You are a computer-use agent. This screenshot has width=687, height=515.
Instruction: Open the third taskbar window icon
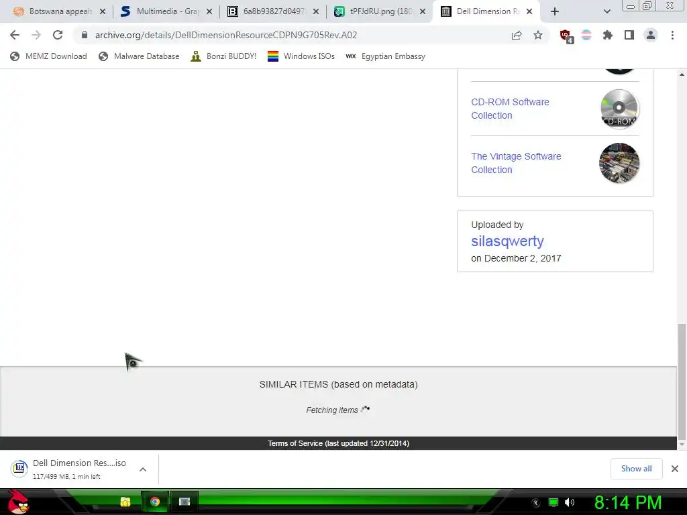click(x=184, y=502)
